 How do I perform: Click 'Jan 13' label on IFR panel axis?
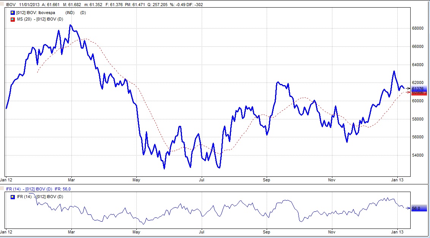397,231
